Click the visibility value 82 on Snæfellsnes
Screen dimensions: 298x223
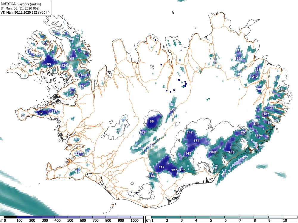[41, 113]
